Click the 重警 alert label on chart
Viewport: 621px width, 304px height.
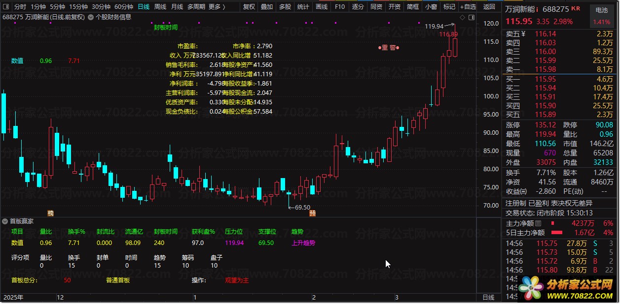pyautogui.click(x=389, y=48)
